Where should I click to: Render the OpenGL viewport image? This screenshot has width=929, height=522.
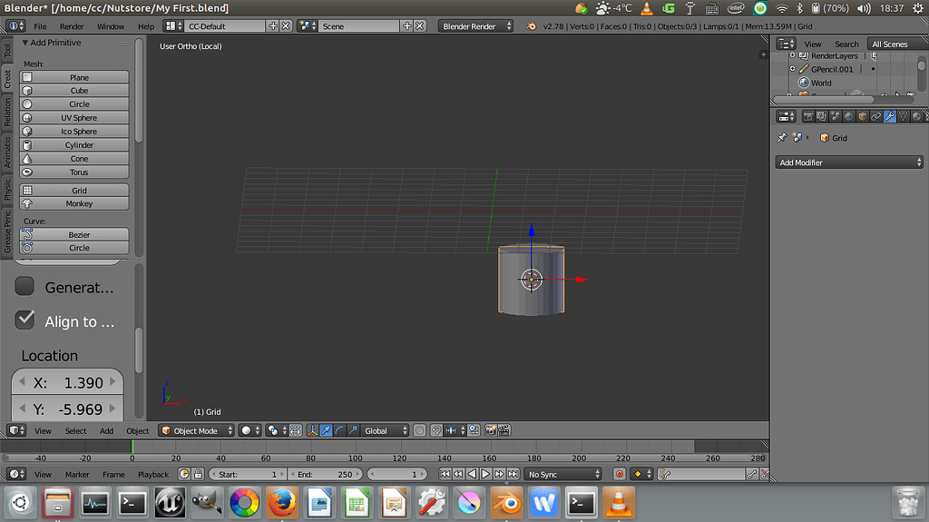point(491,430)
